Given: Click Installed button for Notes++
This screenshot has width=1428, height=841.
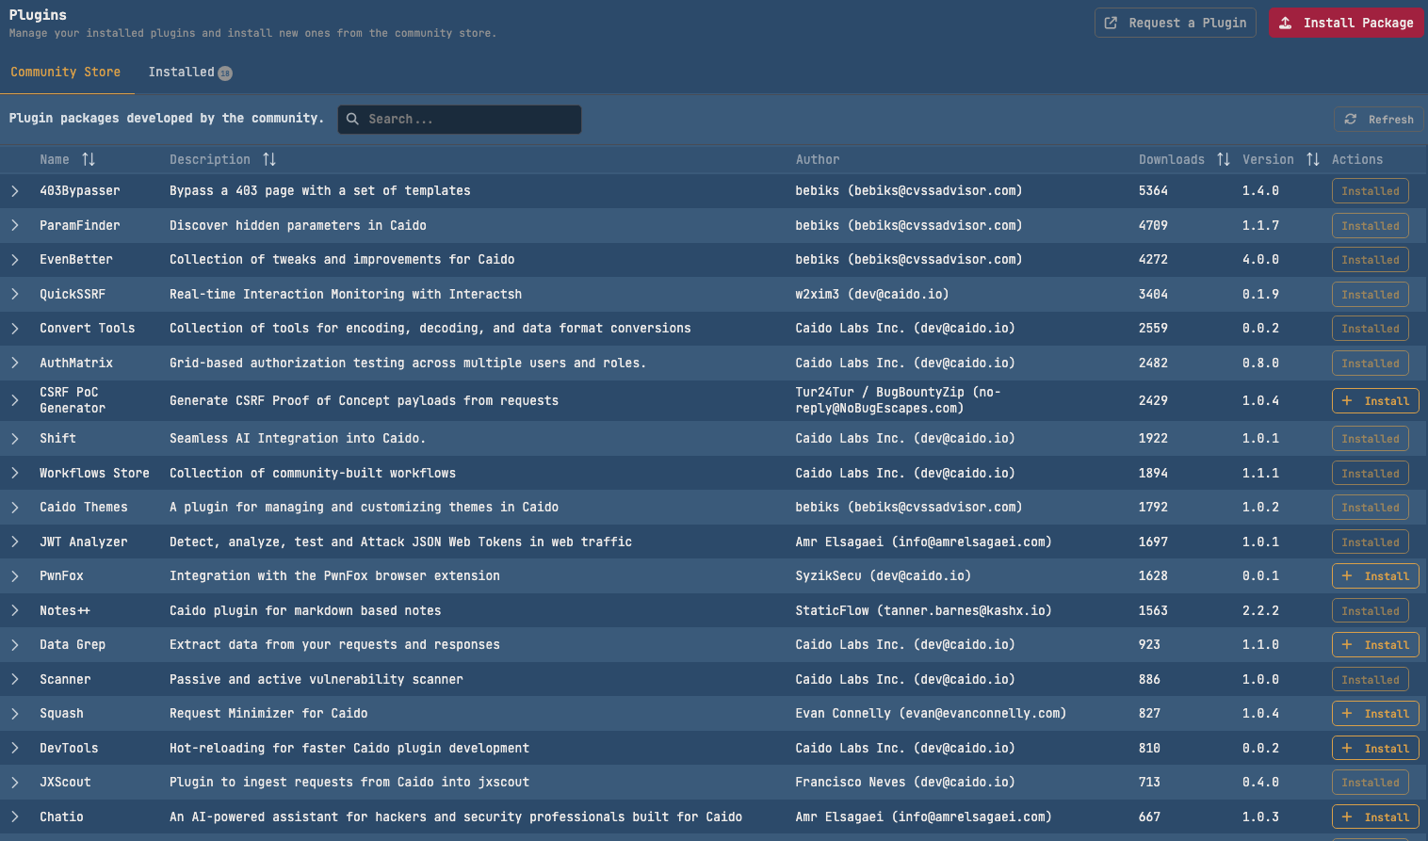Looking at the screenshot, I should 1371,610.
